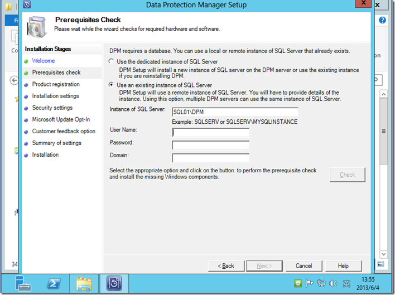The image size is (395, 295).
Task: Click the background window scroll up arrow
Action: (383, 94)
